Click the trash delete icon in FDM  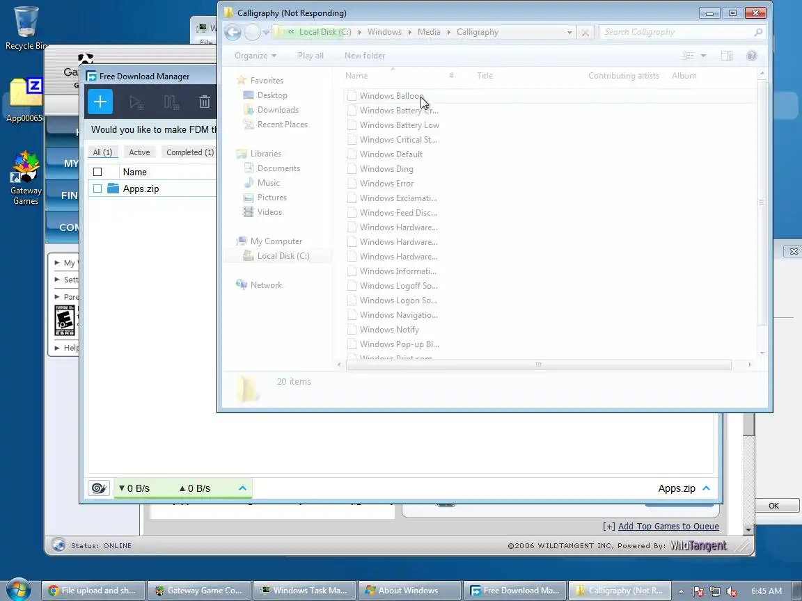tap(205, 102)
